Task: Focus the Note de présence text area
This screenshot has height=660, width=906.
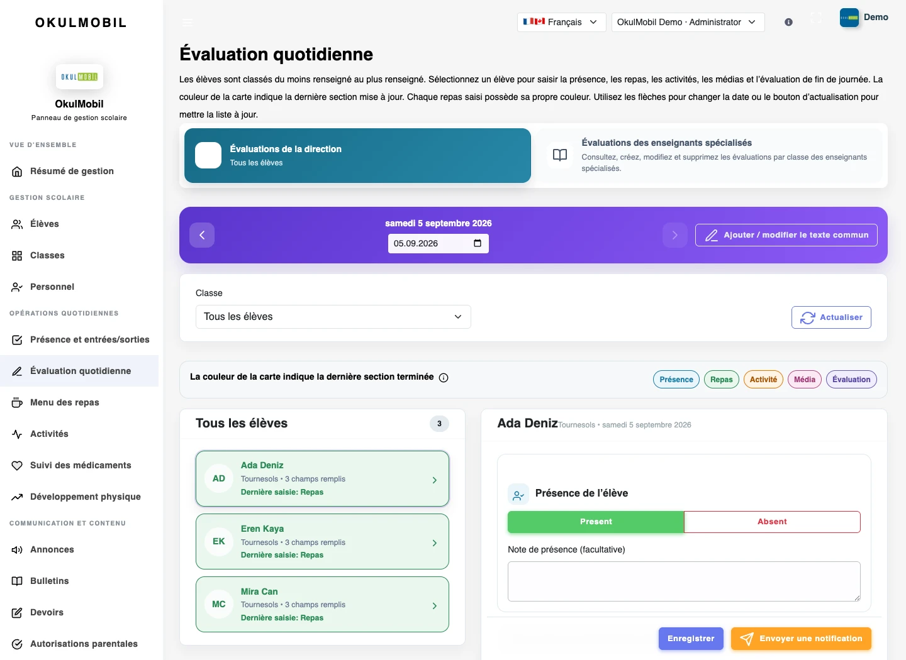Action: [684, 581]
